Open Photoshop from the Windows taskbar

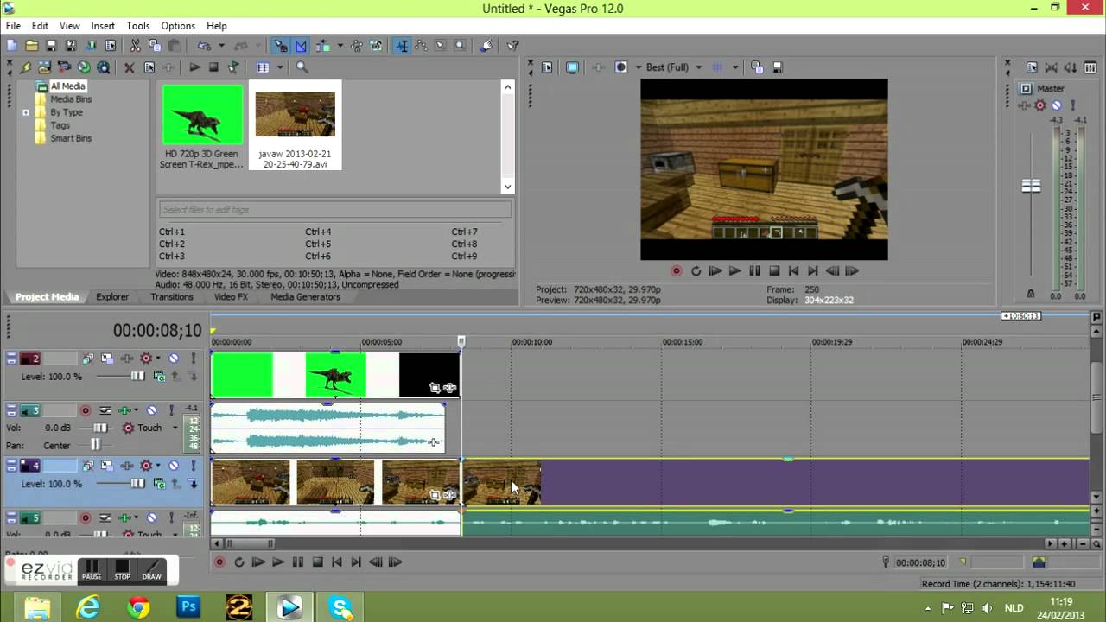tap(188, 607)
